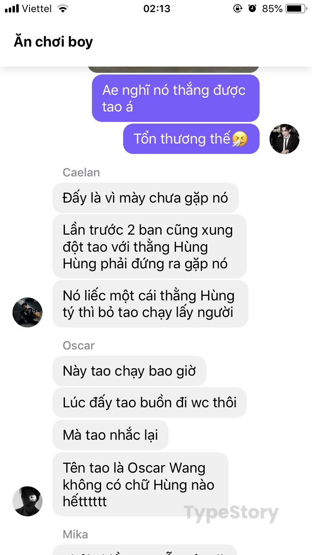Tap the TypeStory watermark
The height and width of the screenshot is (555, 312).
231,513
